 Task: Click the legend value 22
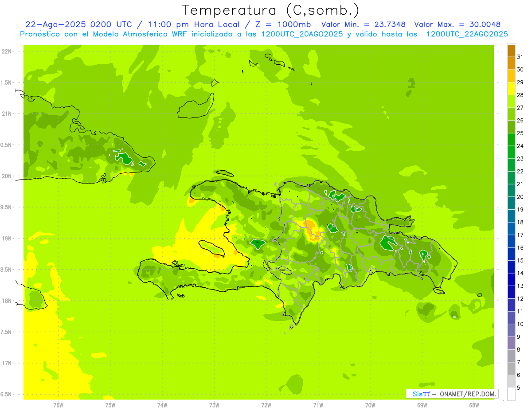click(520, 171)
